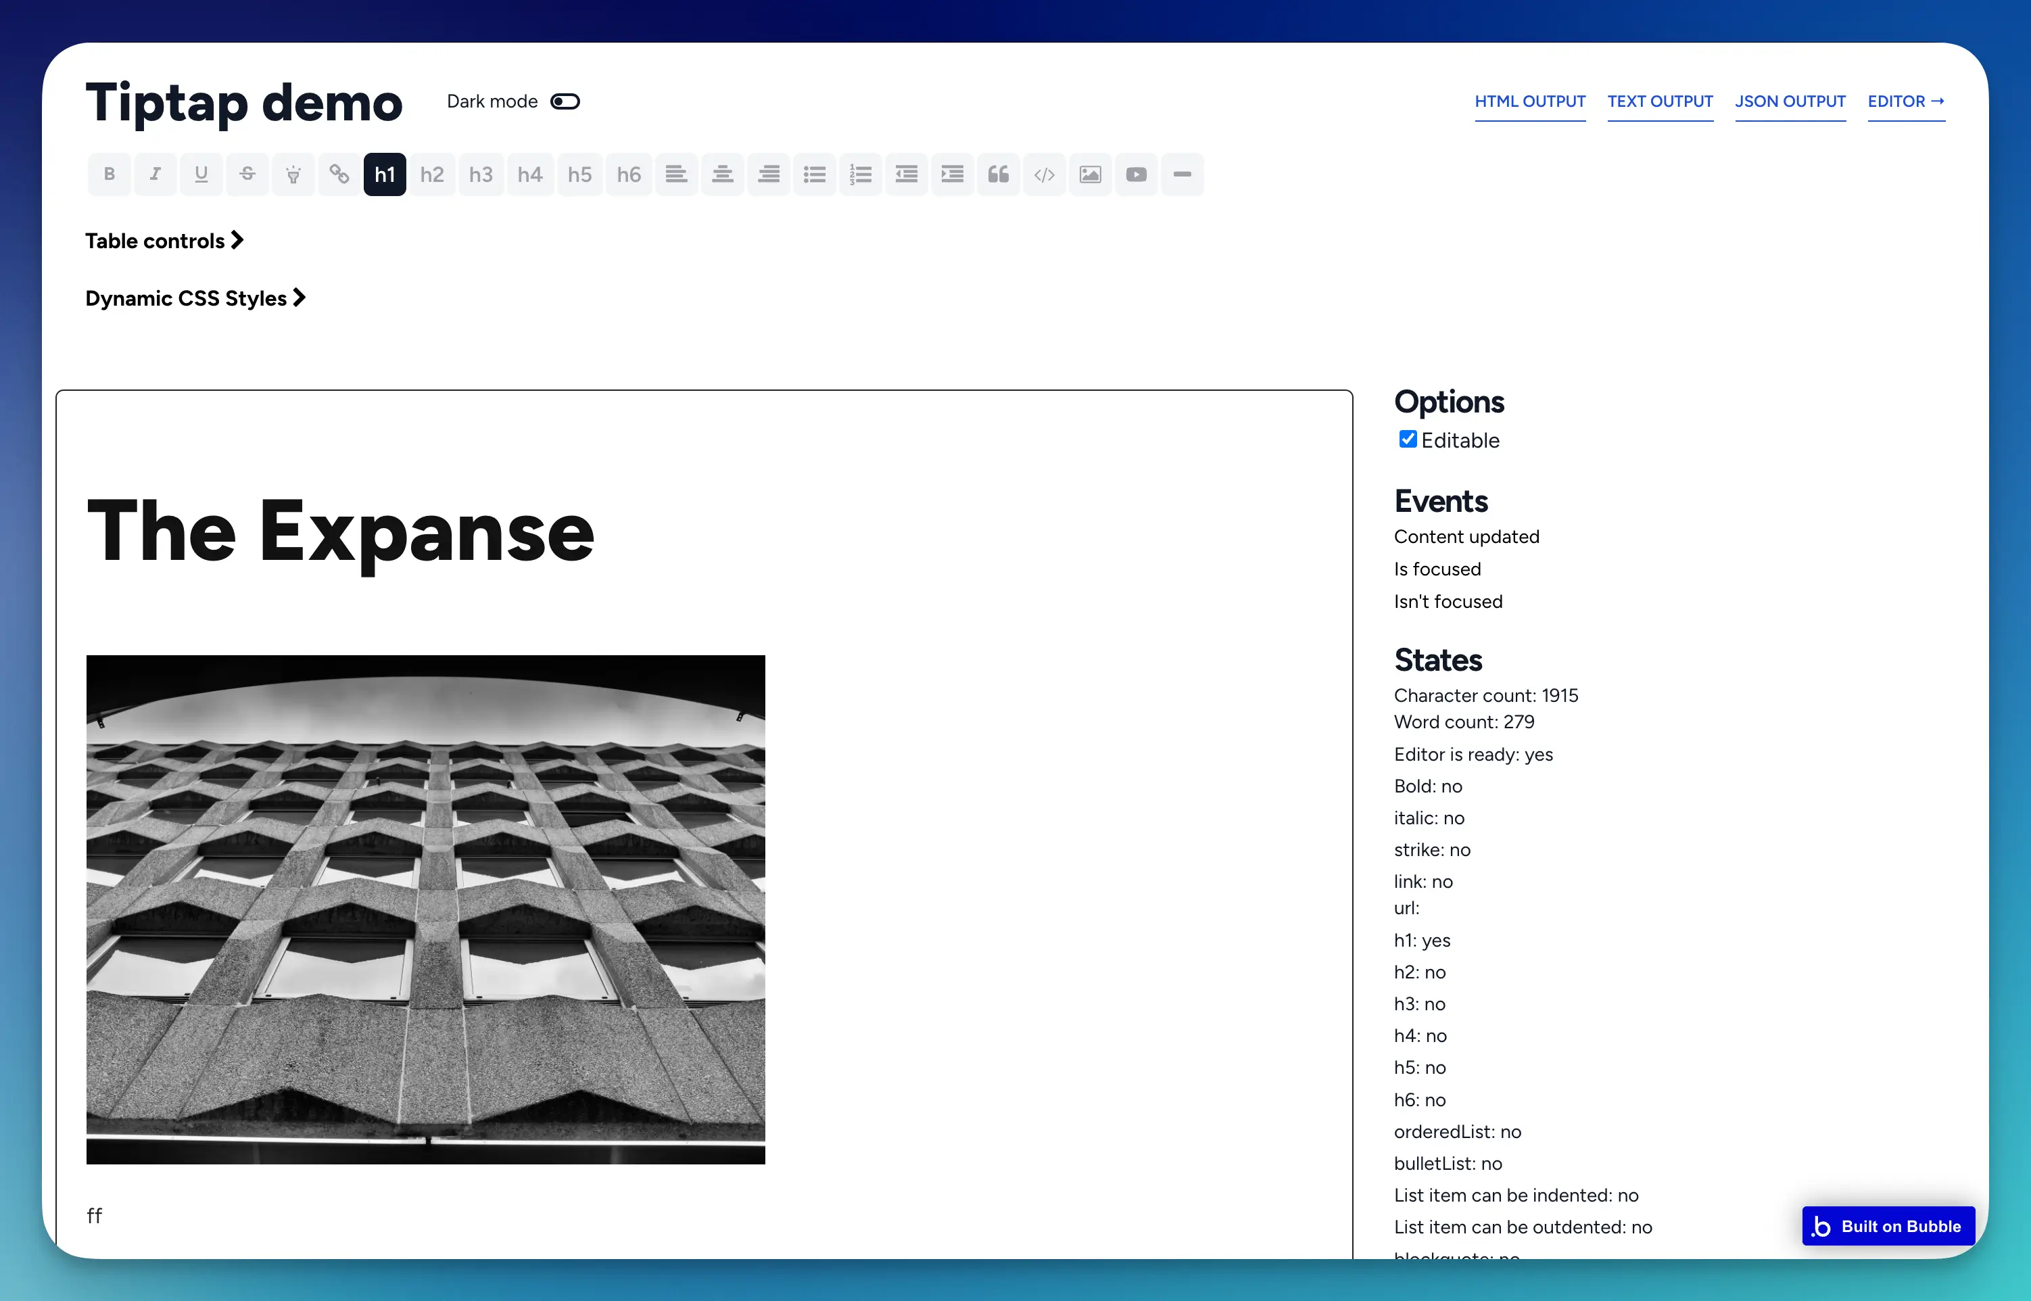
Task: Toggle bold formatting in the toolbar
Action: point(109,174)
